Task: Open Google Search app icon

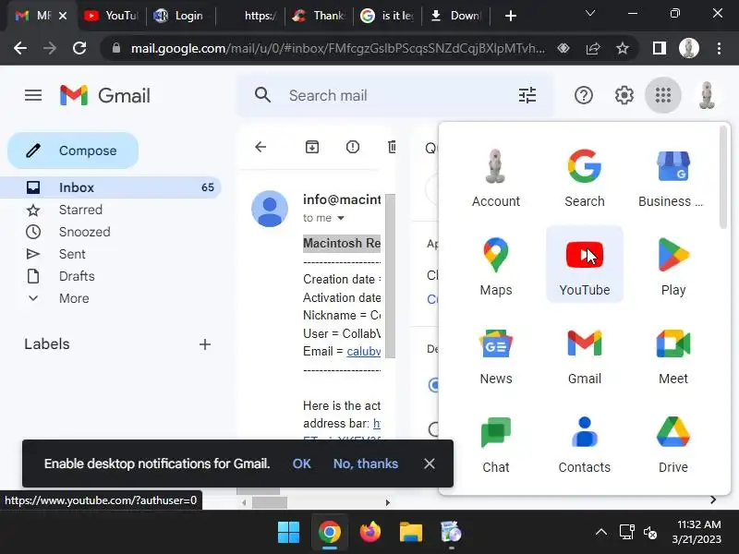Action: (585, 176)
